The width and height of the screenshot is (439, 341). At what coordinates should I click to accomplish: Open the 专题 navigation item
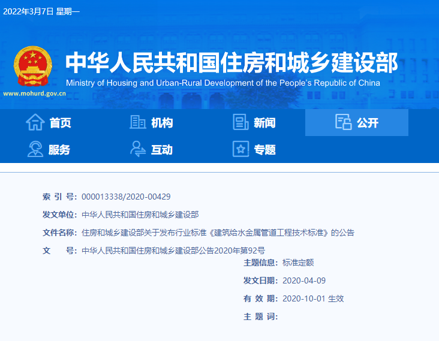[x=264, y=150]
